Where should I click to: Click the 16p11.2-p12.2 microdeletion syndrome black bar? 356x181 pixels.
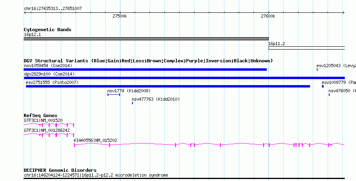click(x=184, y=179)
